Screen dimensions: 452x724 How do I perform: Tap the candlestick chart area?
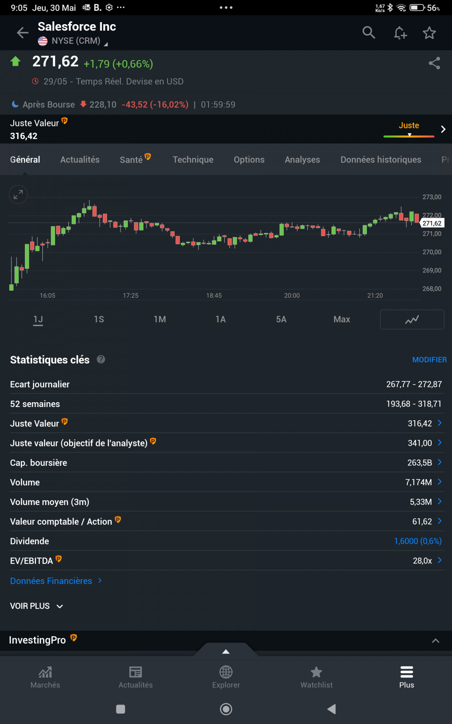[x=214, y=243]
